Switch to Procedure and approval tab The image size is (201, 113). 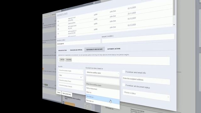[x=76, y=50]
